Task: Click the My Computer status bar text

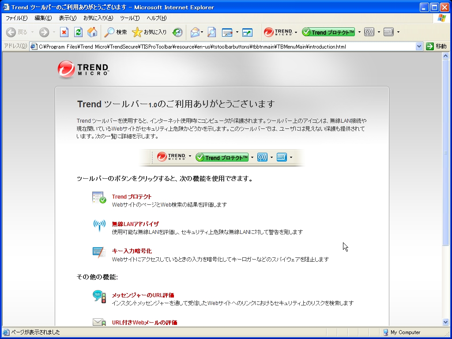Action: click(x=405, y=332)
